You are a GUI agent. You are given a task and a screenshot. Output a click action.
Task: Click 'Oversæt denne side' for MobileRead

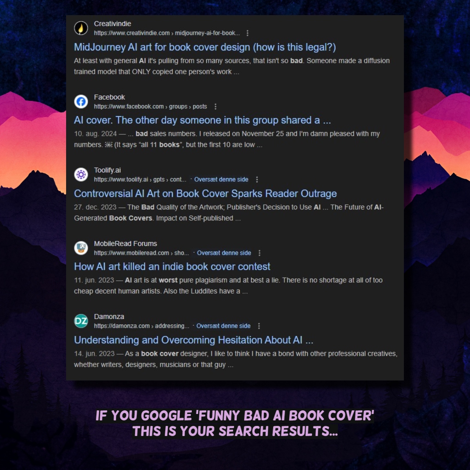coord(224,253)
